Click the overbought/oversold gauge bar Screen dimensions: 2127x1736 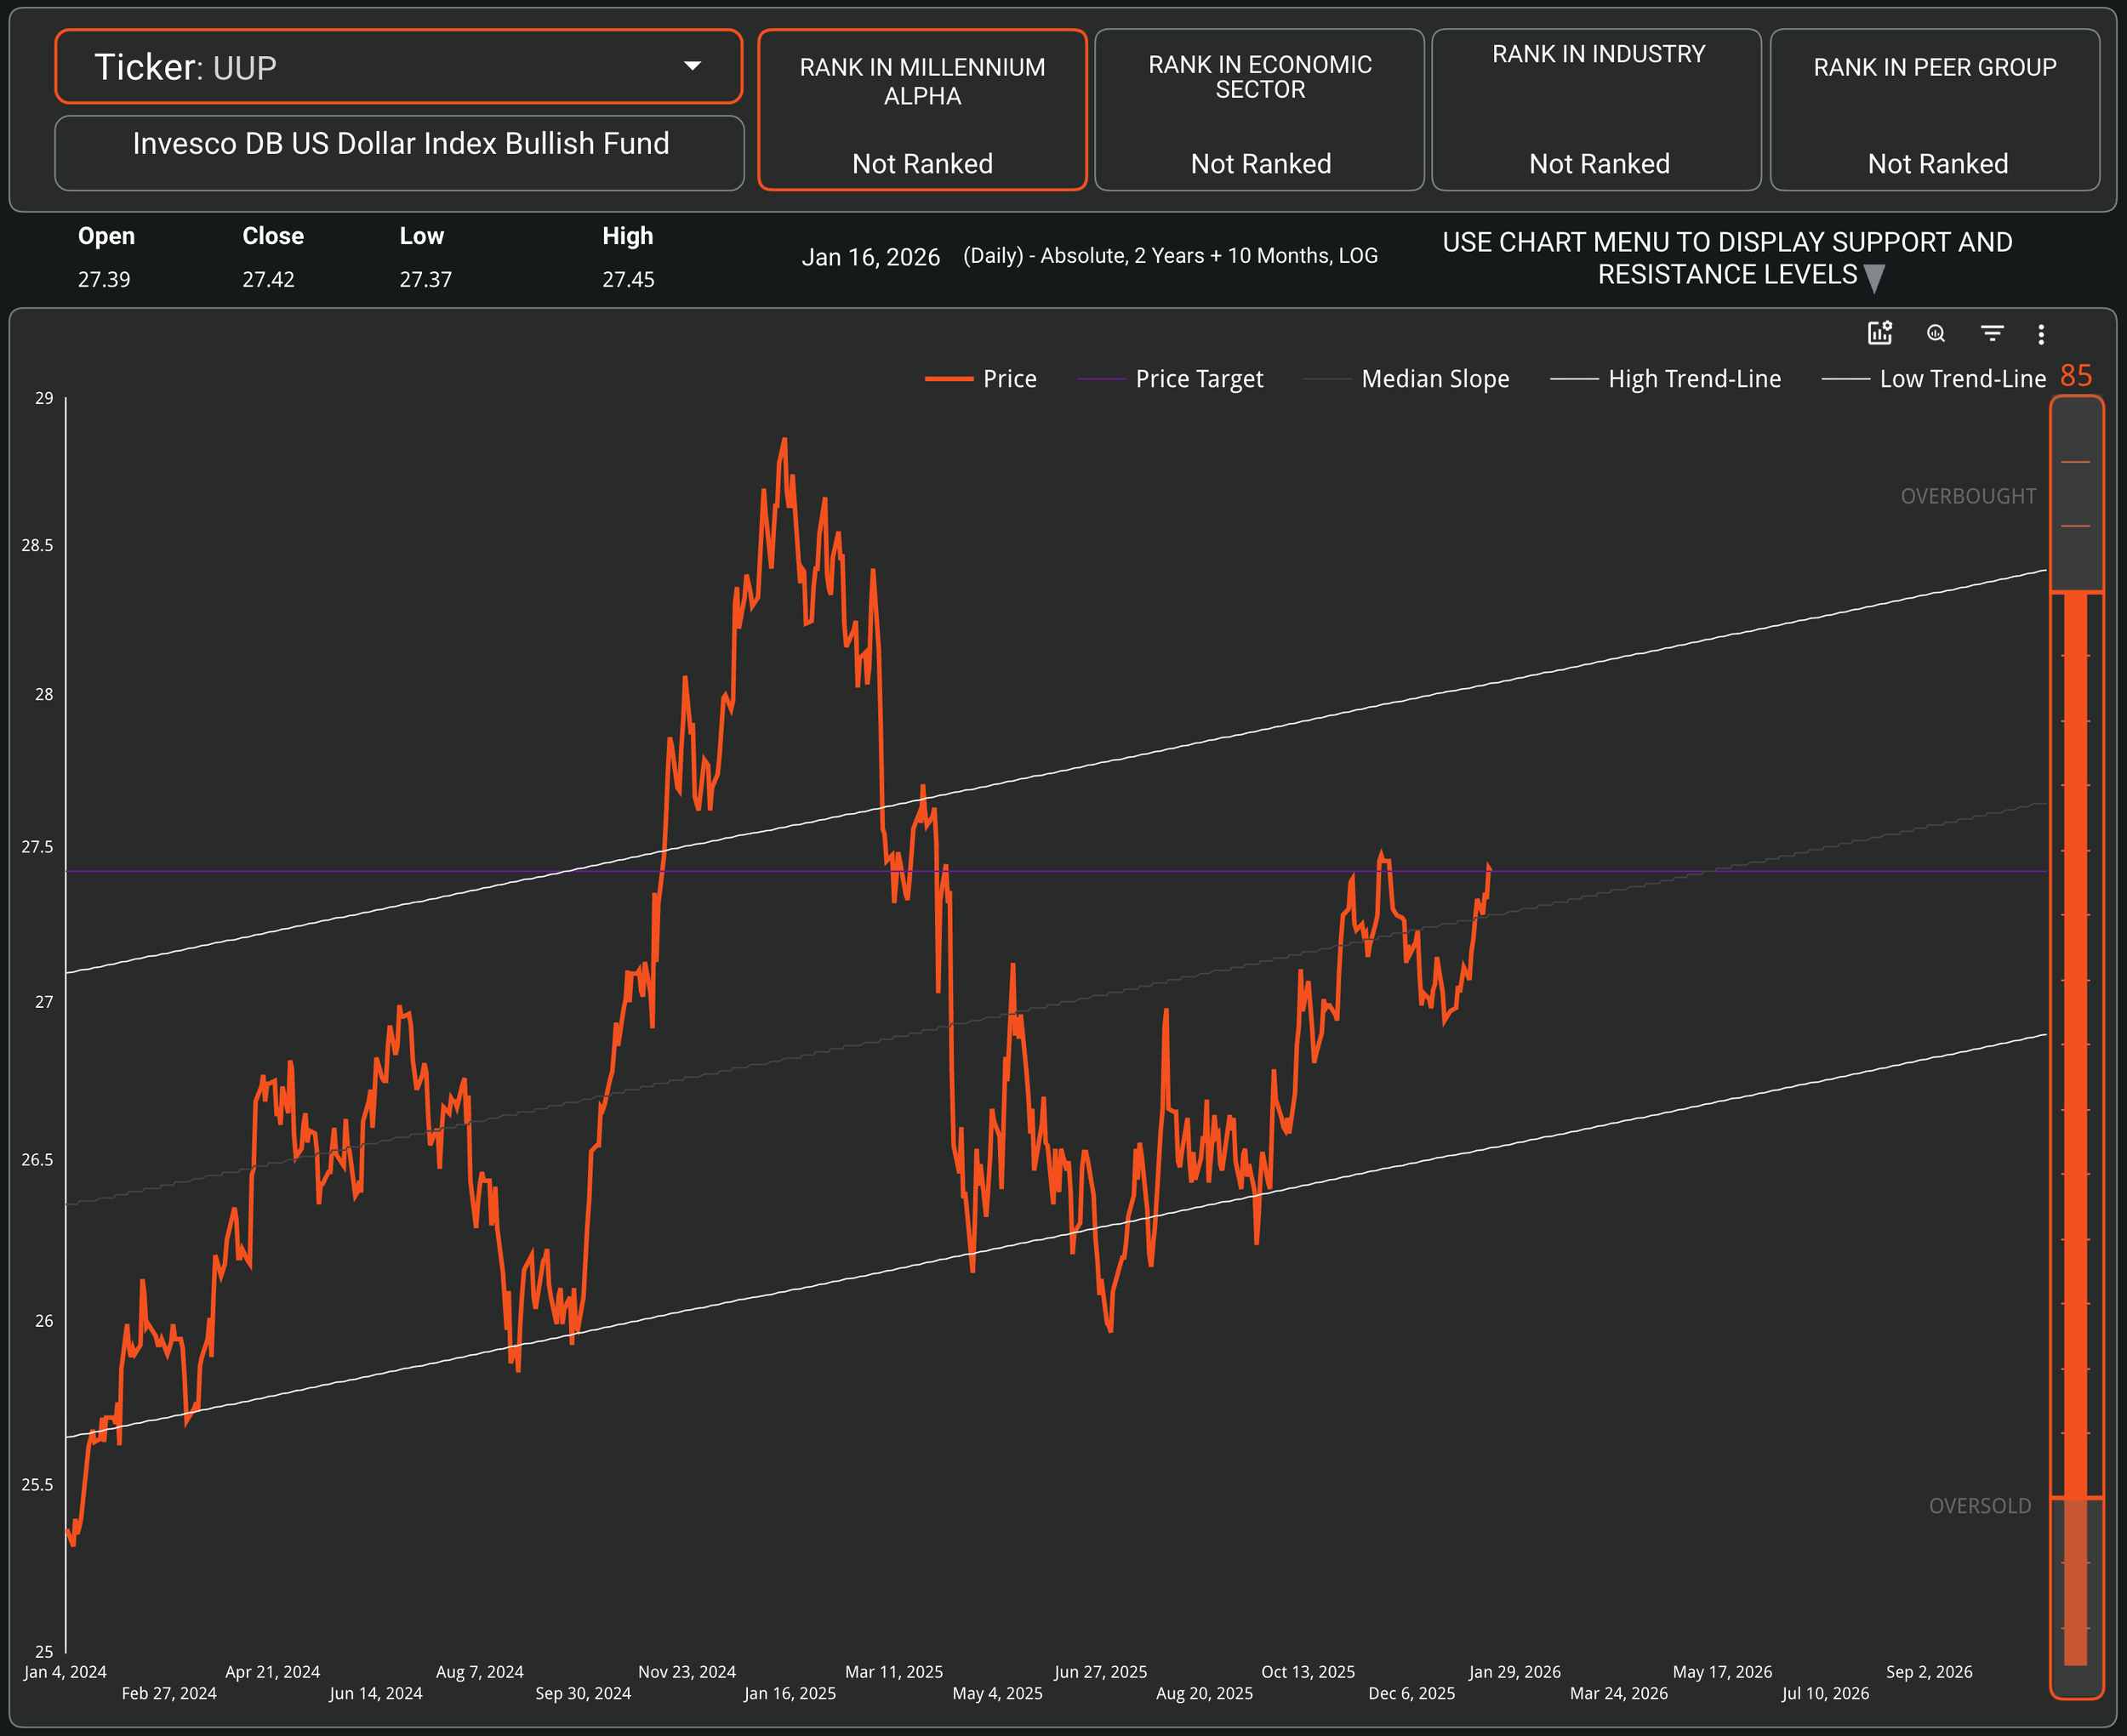point(2076,1045)
